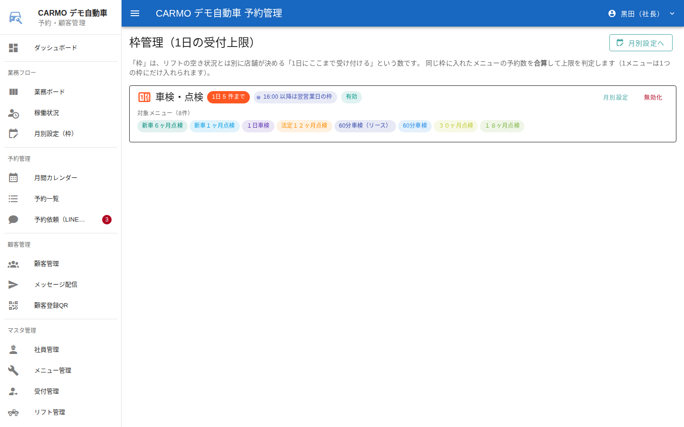Click the 受付管理 person-arrow icon

(13, 391)
